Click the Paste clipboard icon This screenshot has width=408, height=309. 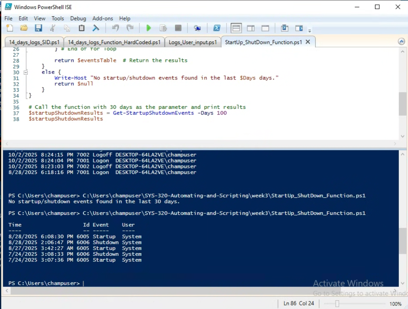[x=81, y=28]
